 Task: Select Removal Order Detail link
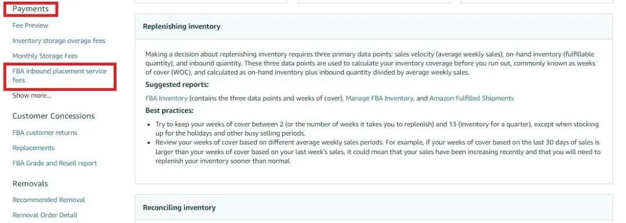point(45,215)
